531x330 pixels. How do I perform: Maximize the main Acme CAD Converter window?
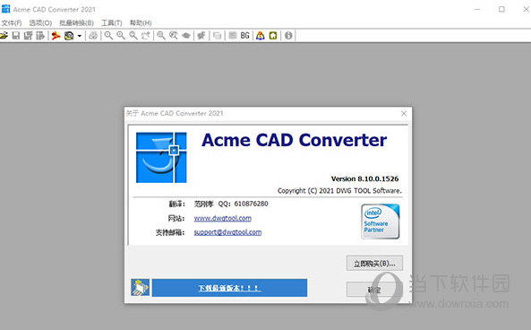(x=501, y=9)
